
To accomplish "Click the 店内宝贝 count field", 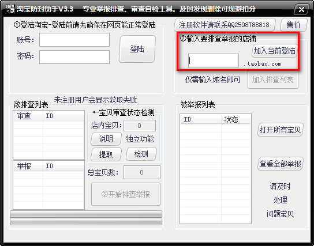I will pos(140,126).
